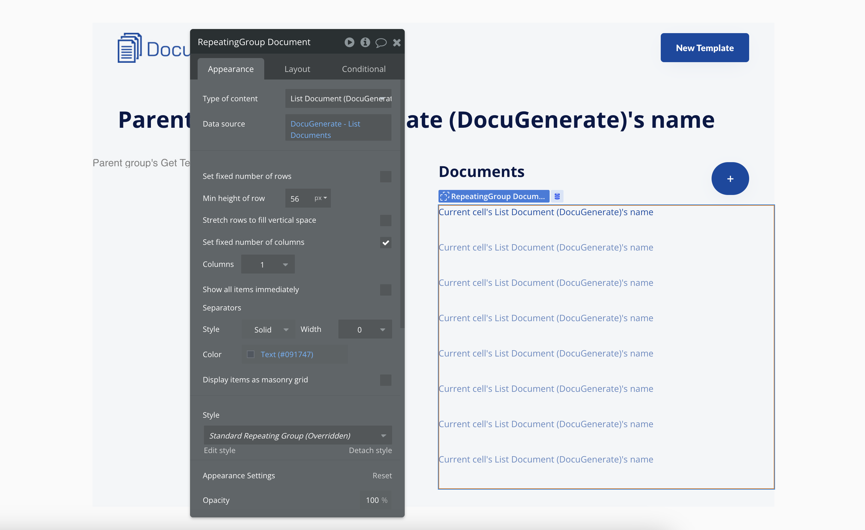The height and width of the screenshot is (530, 865).
Task: Open the px unit dropdown
Action: (x=321, y=198)
